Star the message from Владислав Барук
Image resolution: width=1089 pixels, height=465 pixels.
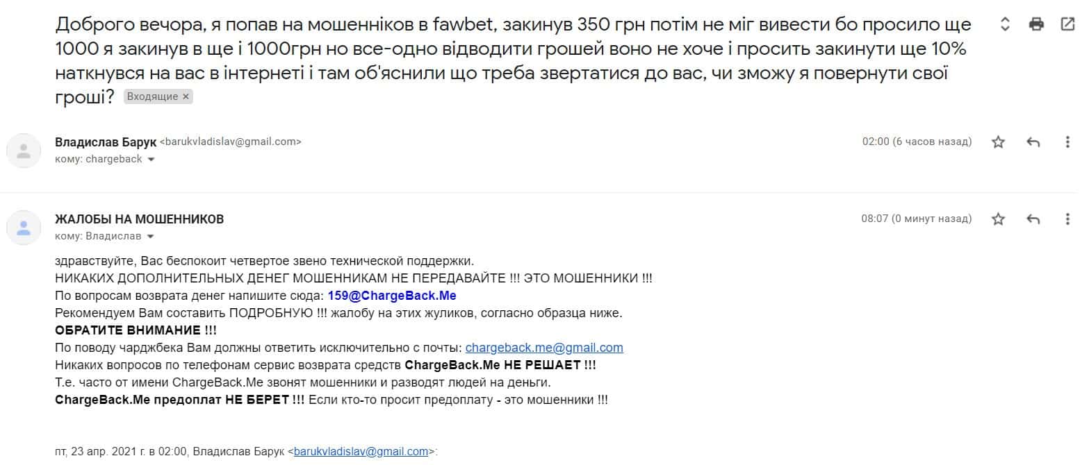(998, 142)
